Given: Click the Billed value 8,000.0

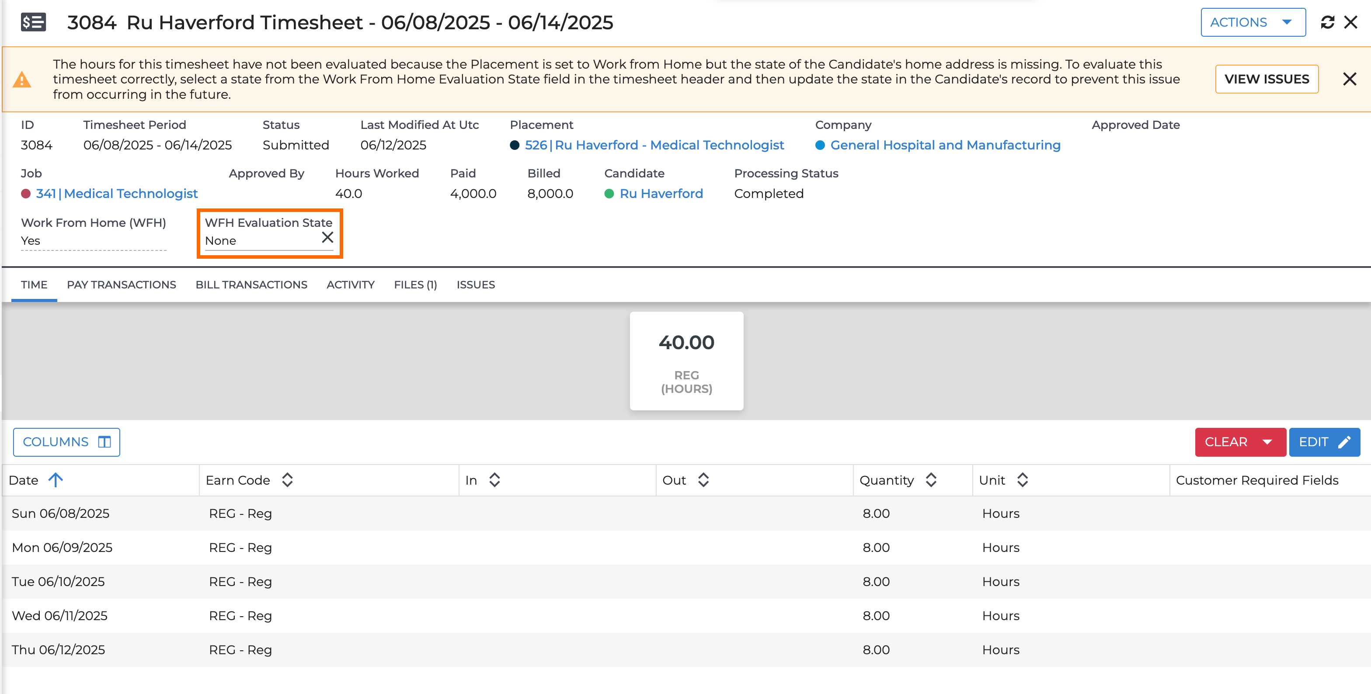Looking at the screenshot, I should point(550,194).
